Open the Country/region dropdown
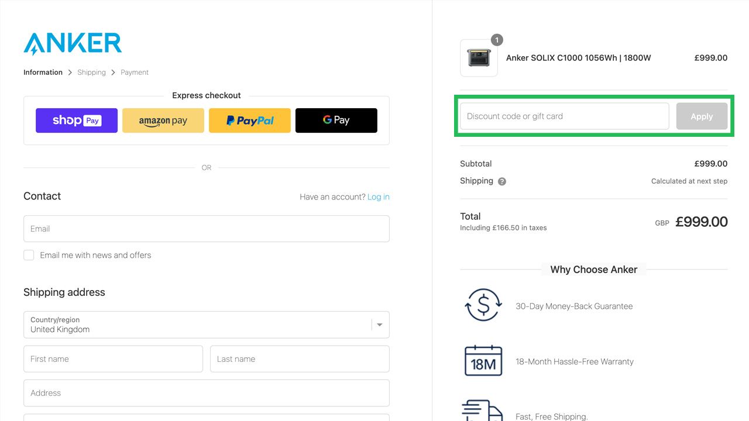The height and width of the screenshot is (421, 749). coord(207,325)
